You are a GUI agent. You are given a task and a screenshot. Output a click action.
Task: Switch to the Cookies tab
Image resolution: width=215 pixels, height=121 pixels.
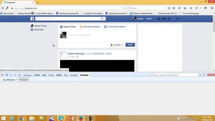[x=74, y=75]
